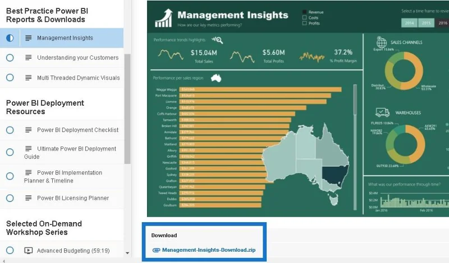Click the Lismore sales bar
The height and width of the screenshot is (263, 449).
(x=253, y=102)
